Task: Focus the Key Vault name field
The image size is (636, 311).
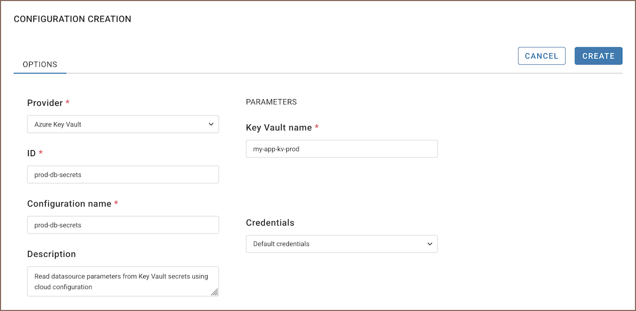Action: pyautogui.click(x=342, y=149)
